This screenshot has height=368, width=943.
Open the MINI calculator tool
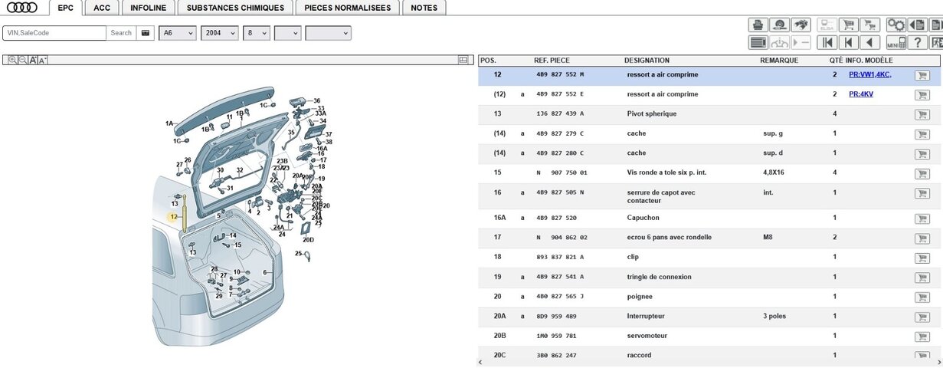(x=896, y=42)
